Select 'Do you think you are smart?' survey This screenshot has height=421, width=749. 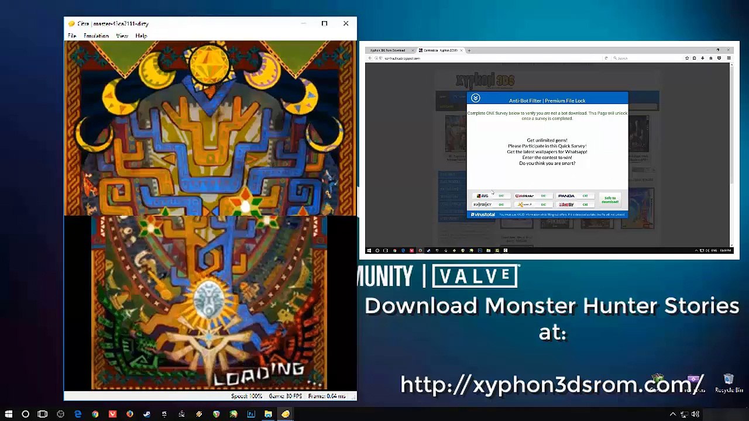point(547,164)
